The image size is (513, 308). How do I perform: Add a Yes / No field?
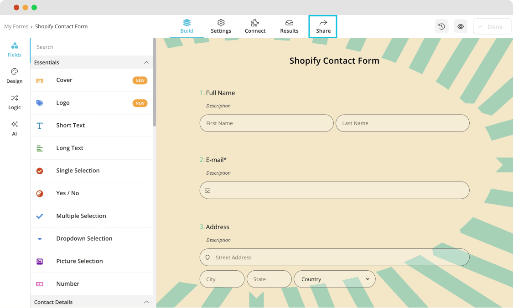[92, 193]
